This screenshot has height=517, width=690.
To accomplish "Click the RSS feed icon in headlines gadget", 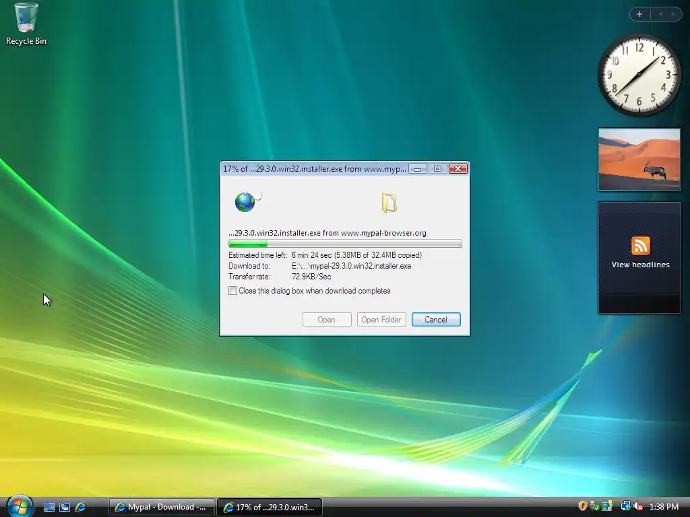I will (x=640, y=245).
